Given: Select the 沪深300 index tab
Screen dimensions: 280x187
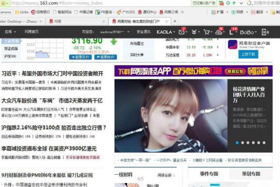Looking at the screenshot, I should (x=10, y=56).
